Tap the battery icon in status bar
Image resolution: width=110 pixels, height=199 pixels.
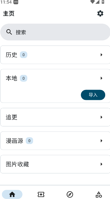(x=103, y=2)
